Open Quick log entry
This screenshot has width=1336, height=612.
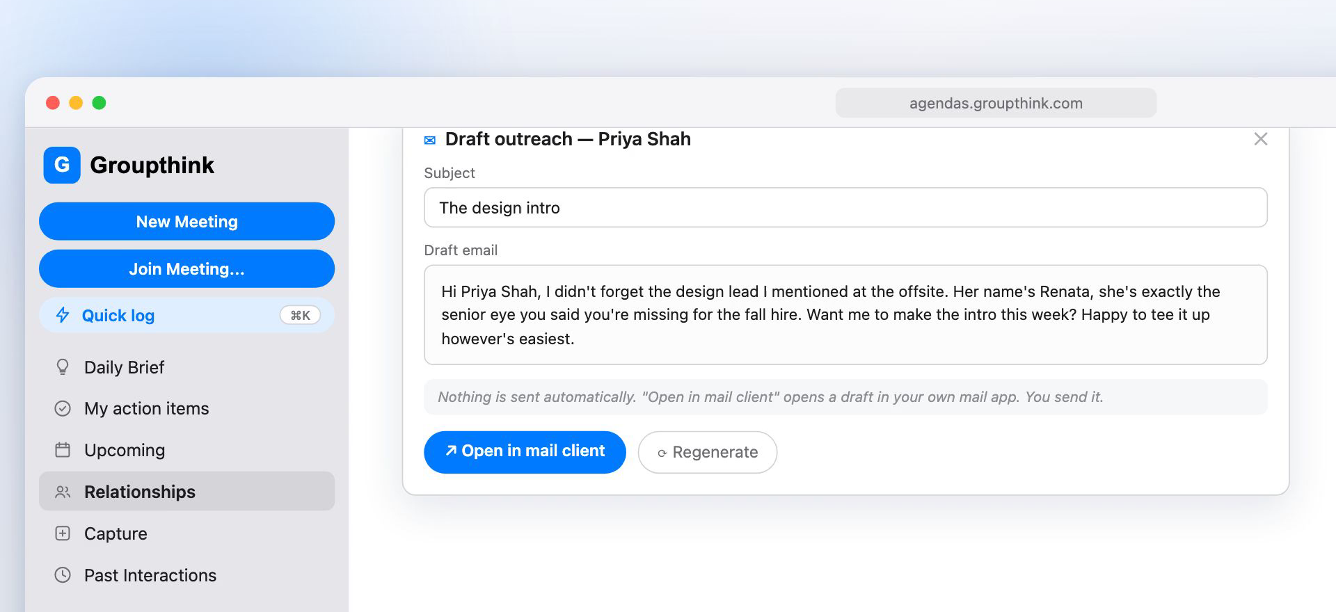point(186,315)
